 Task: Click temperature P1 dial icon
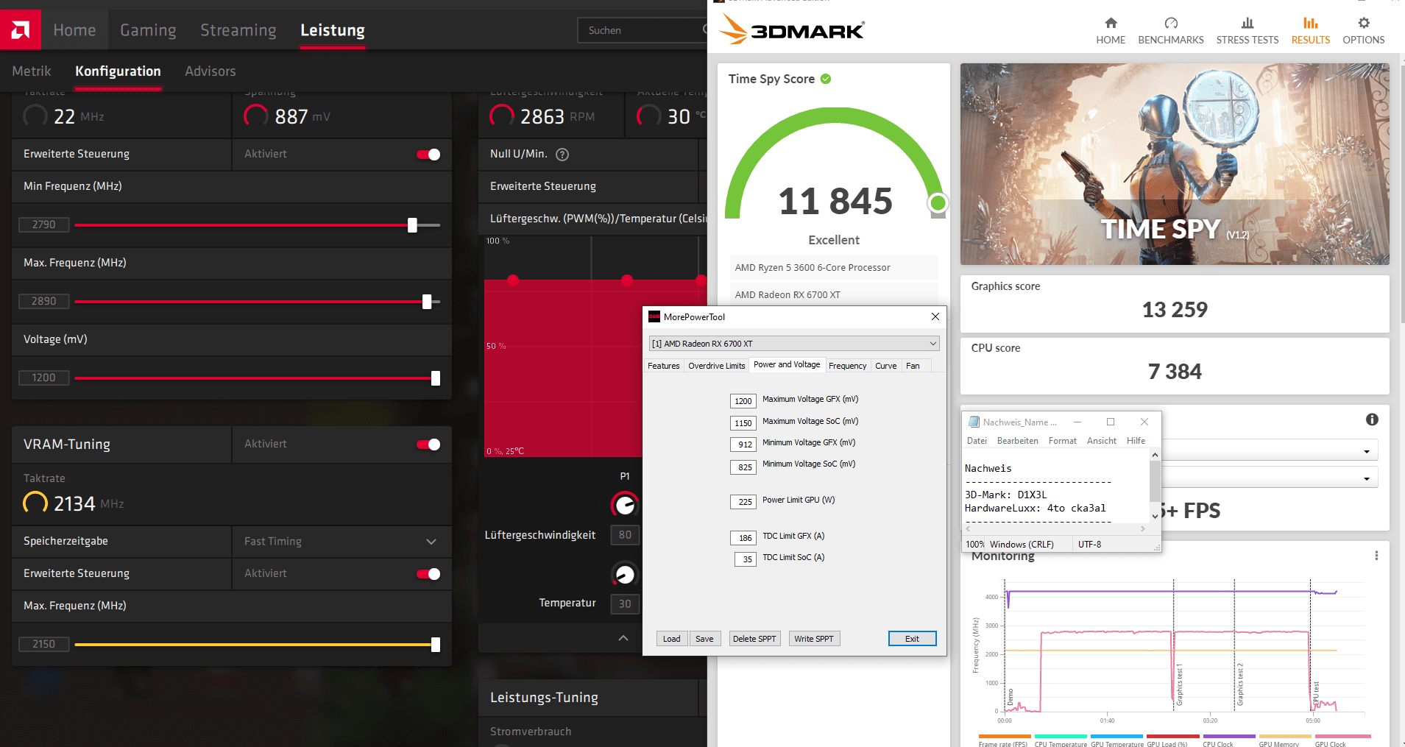pyautogui.click(x=625, y=574)
